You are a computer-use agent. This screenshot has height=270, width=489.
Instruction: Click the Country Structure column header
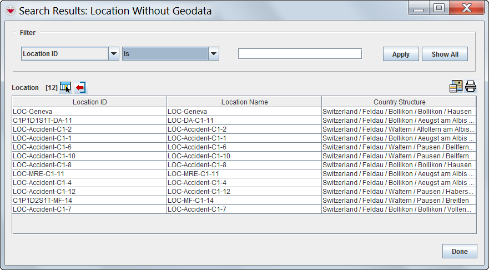[x=399, y=102]
